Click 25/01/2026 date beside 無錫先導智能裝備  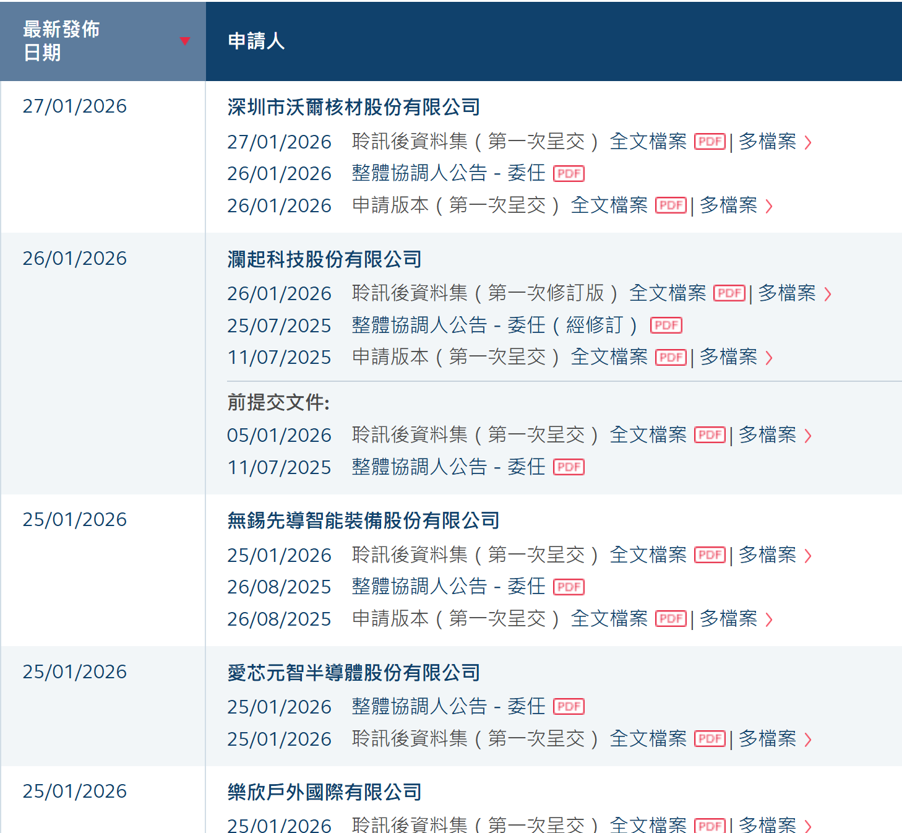[74, 520]
